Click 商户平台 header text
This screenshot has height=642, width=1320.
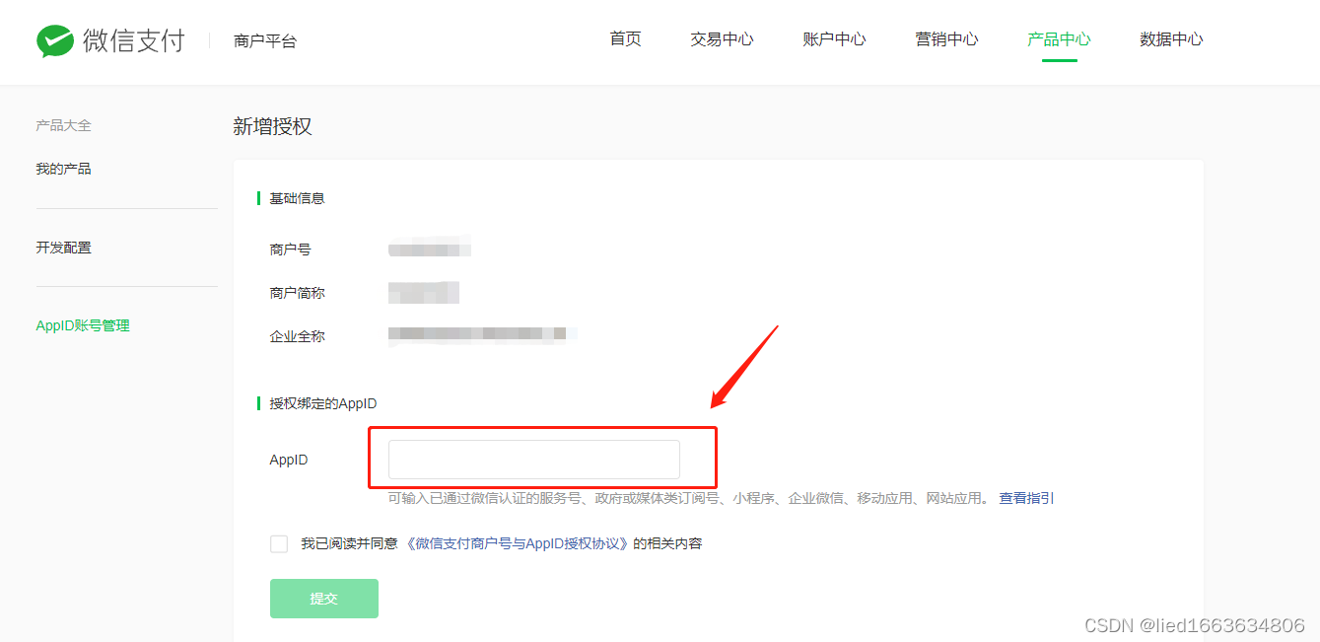(x=265, y=40)
